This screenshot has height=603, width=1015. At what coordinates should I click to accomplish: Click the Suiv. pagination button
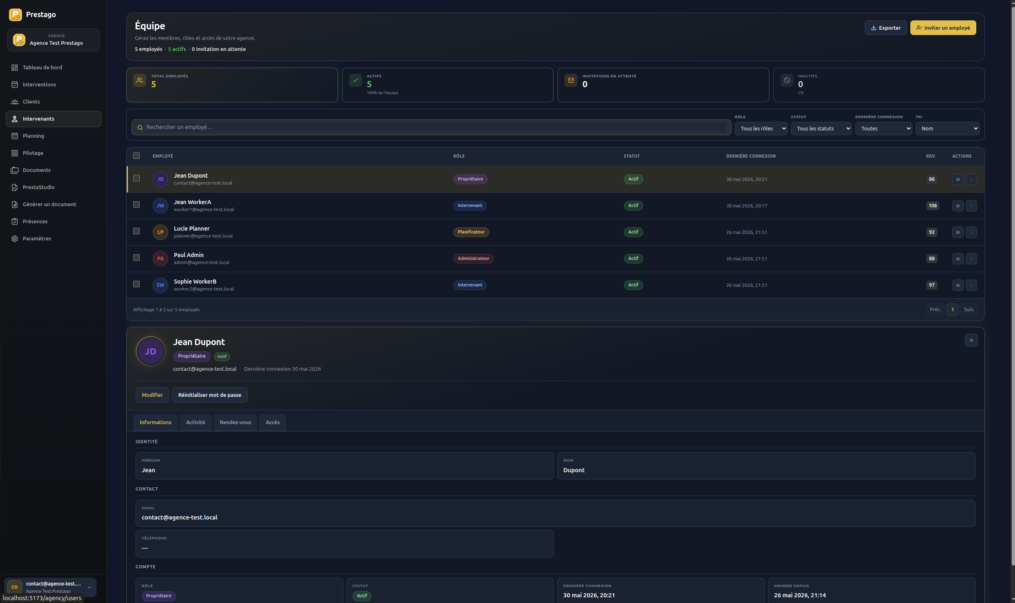(x=969, y=310)
